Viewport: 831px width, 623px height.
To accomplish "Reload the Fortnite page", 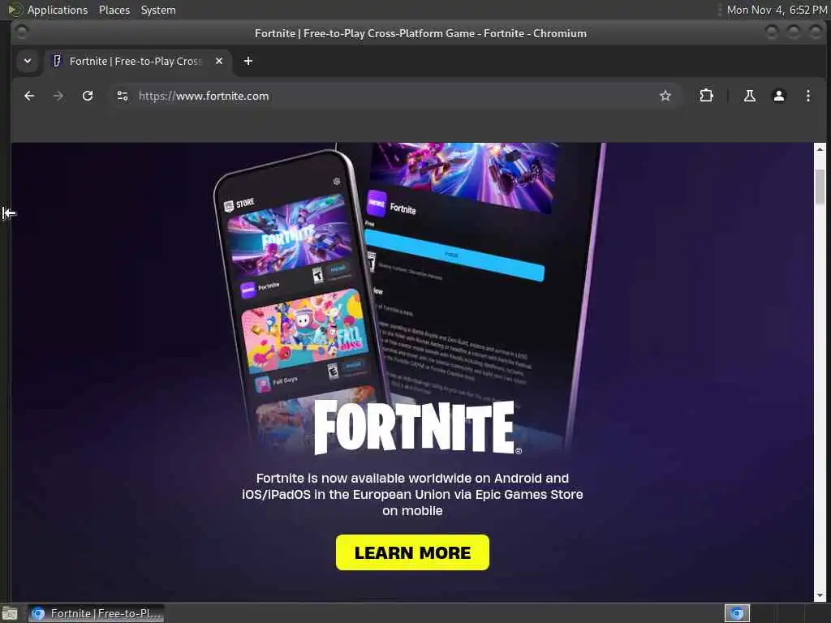I will tap(88, 96).
